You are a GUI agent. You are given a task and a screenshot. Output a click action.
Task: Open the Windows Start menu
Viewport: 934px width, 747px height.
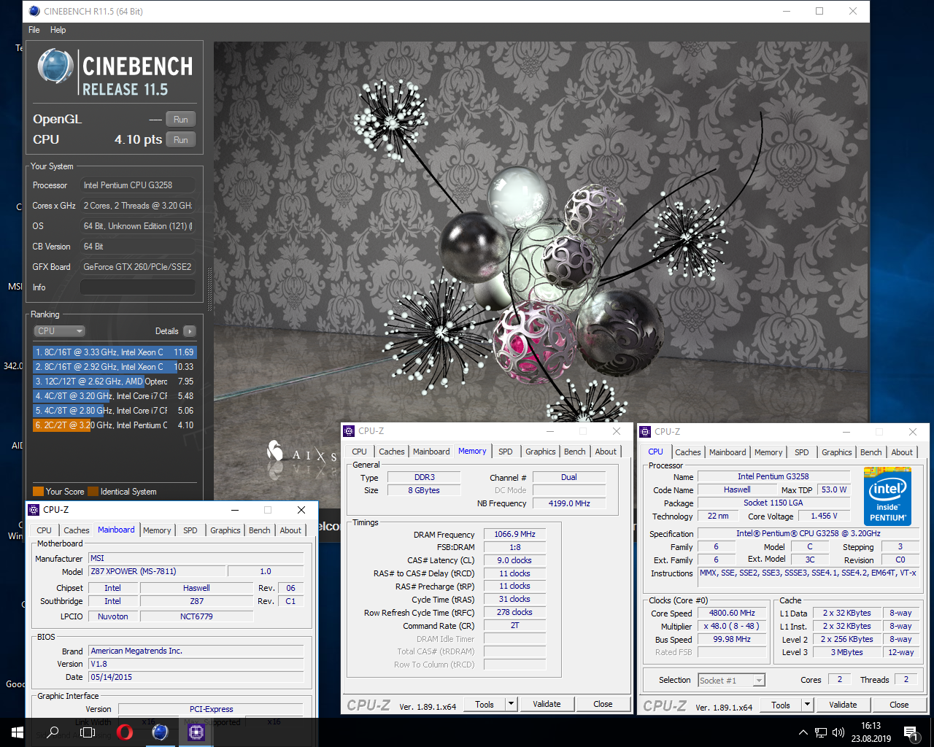click(x=18, y=732)
